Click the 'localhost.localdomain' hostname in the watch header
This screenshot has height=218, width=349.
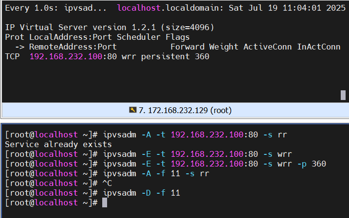170,8
